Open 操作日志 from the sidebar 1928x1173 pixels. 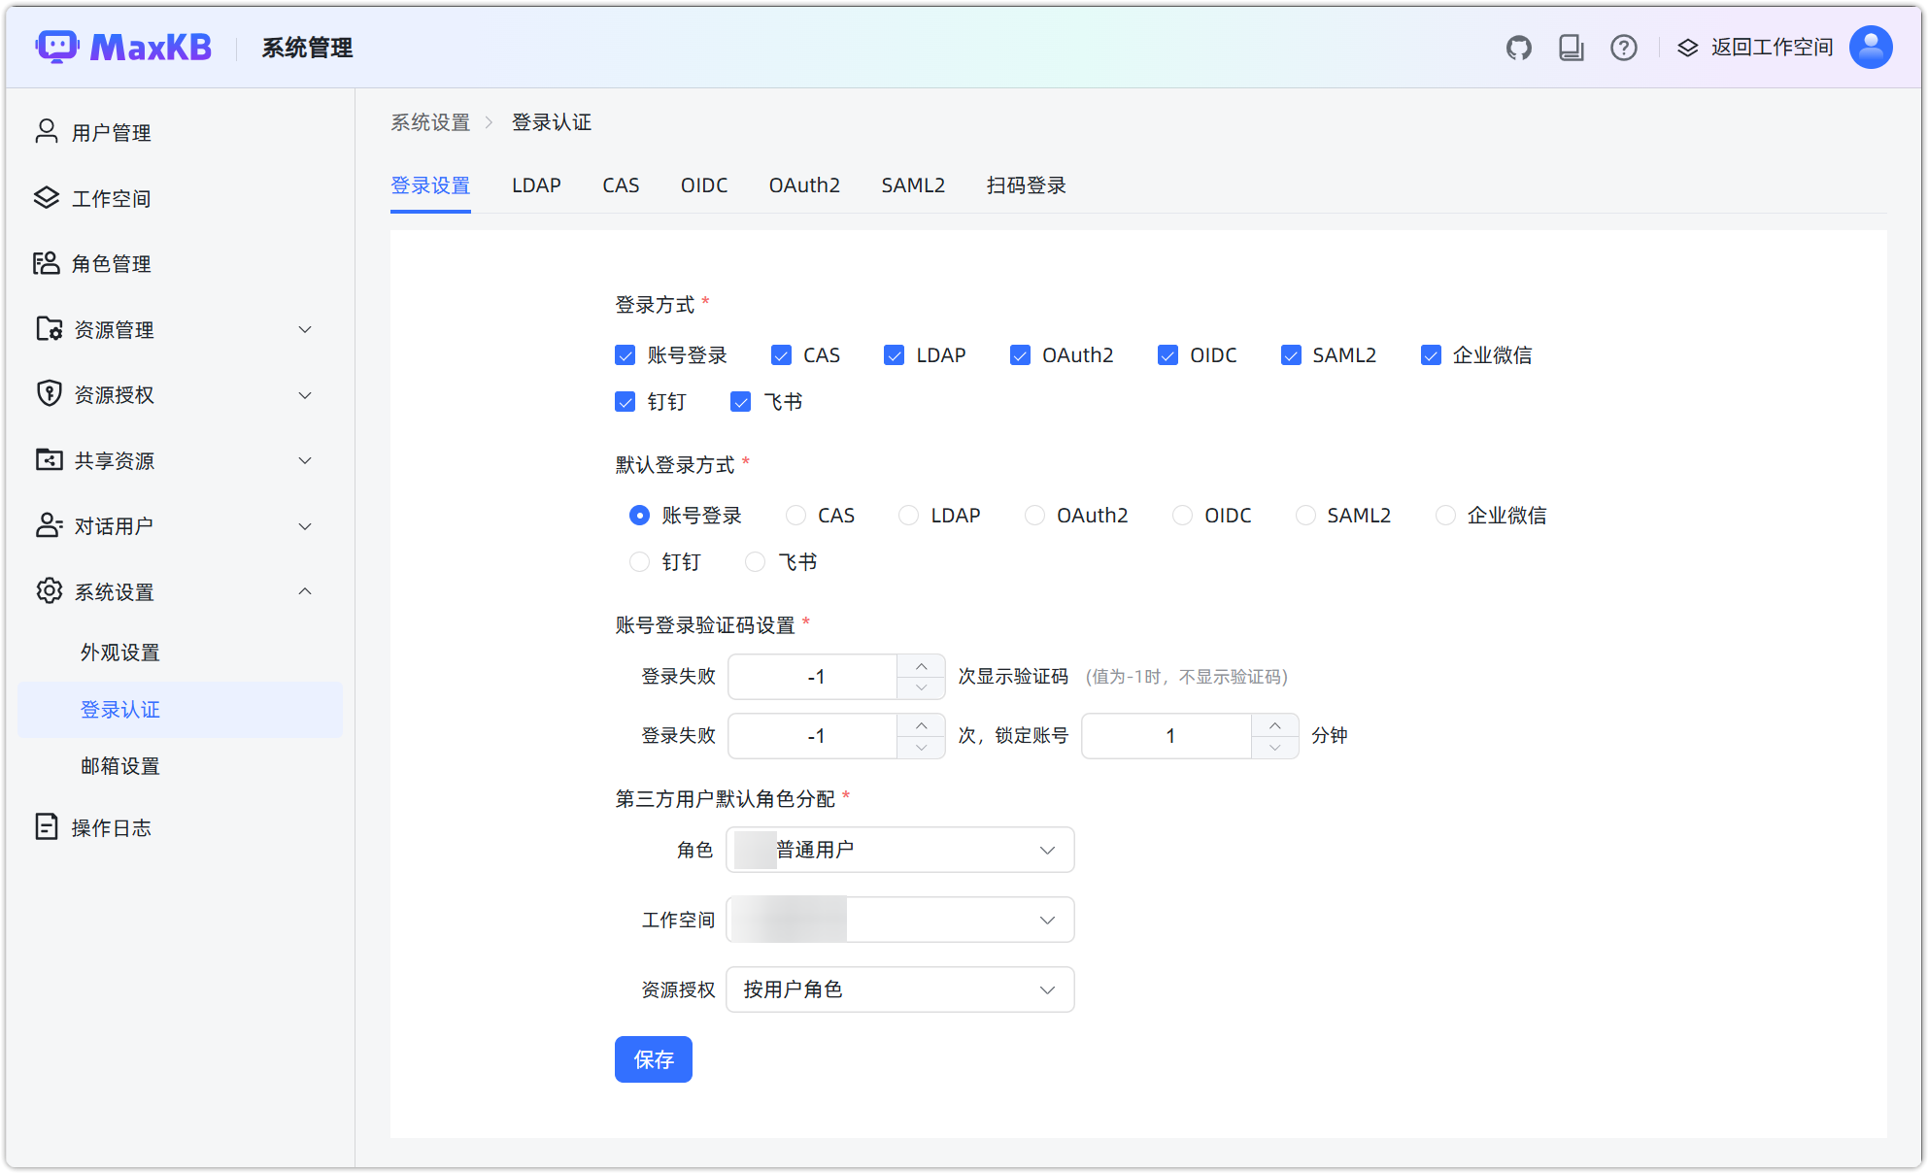[111, 826]
